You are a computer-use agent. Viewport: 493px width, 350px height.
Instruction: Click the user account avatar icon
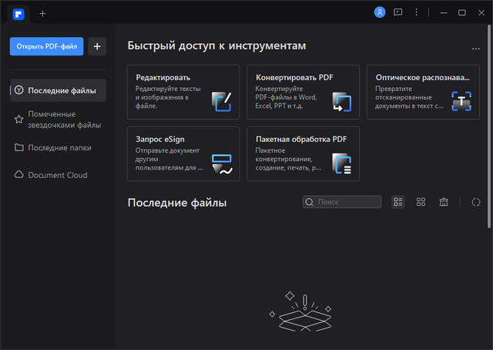pyautogui.click(x=379, y=12)
